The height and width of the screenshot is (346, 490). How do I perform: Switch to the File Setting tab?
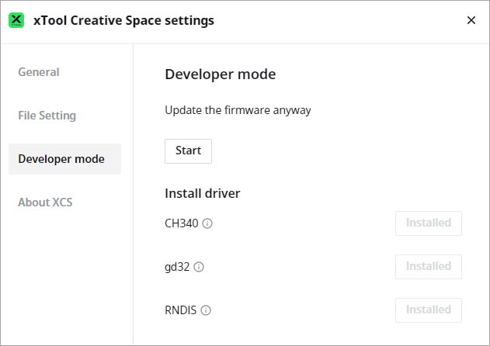pos(47,116)
